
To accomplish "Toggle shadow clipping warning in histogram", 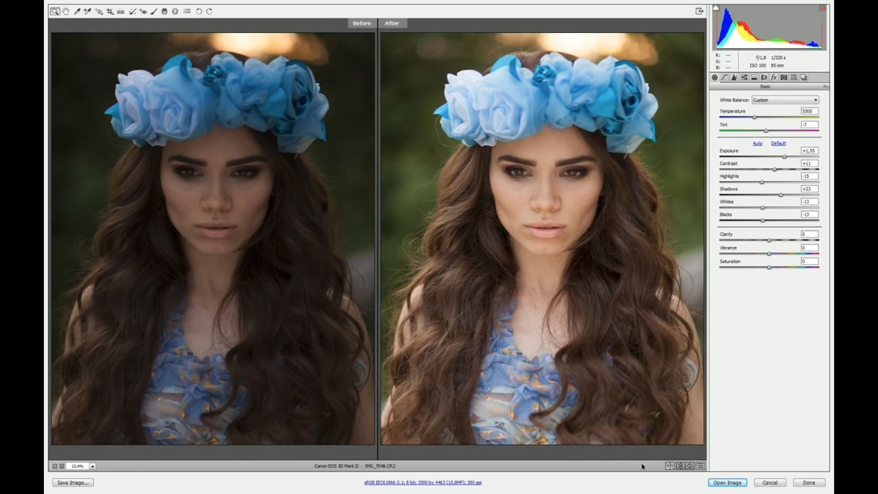I will pos(715,8).
